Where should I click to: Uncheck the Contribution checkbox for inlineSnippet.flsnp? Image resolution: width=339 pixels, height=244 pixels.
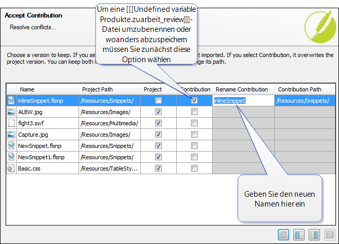tap(194, 101)
